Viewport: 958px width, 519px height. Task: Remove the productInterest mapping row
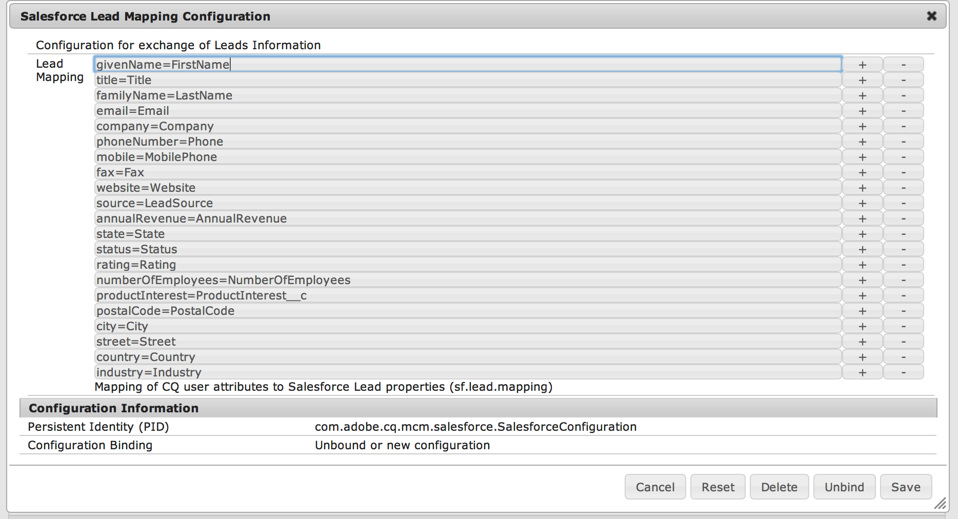904,295
